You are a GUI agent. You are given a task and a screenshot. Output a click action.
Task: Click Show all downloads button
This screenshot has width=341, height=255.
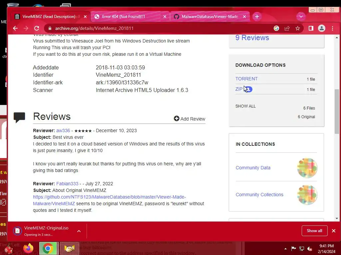pos(314,231)
